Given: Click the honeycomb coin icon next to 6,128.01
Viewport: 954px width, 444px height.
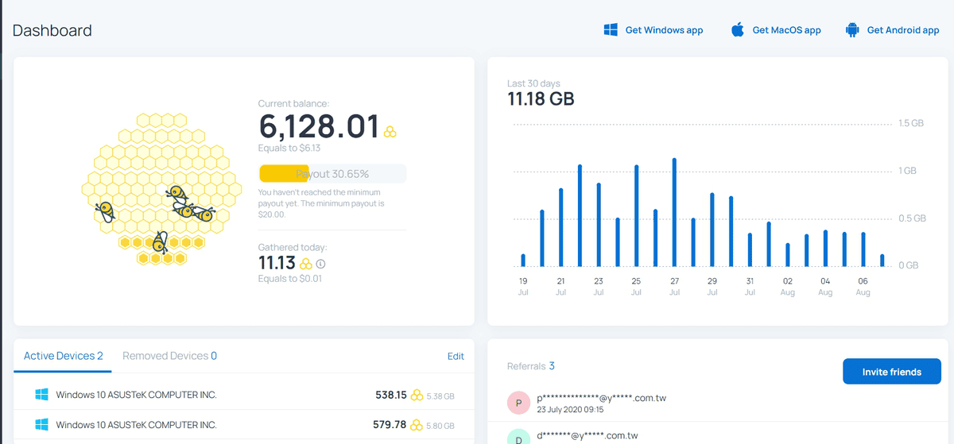Looking at the screenshot, I should [390, 131].
